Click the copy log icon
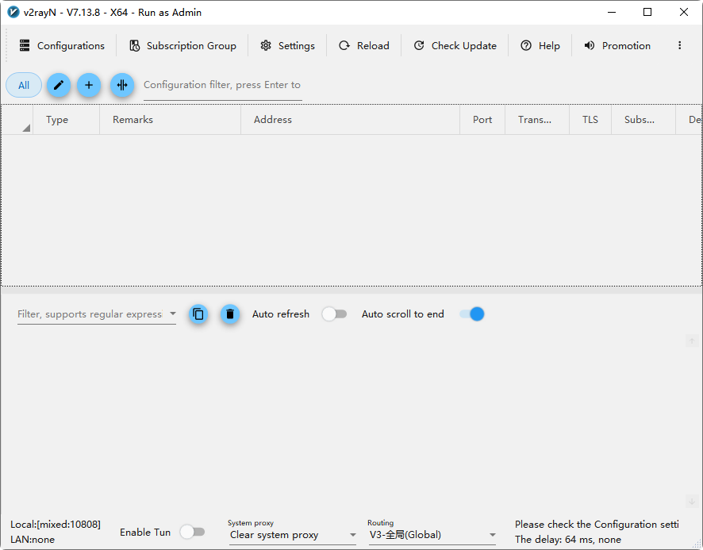703x550 pixels. coord(198,314)
